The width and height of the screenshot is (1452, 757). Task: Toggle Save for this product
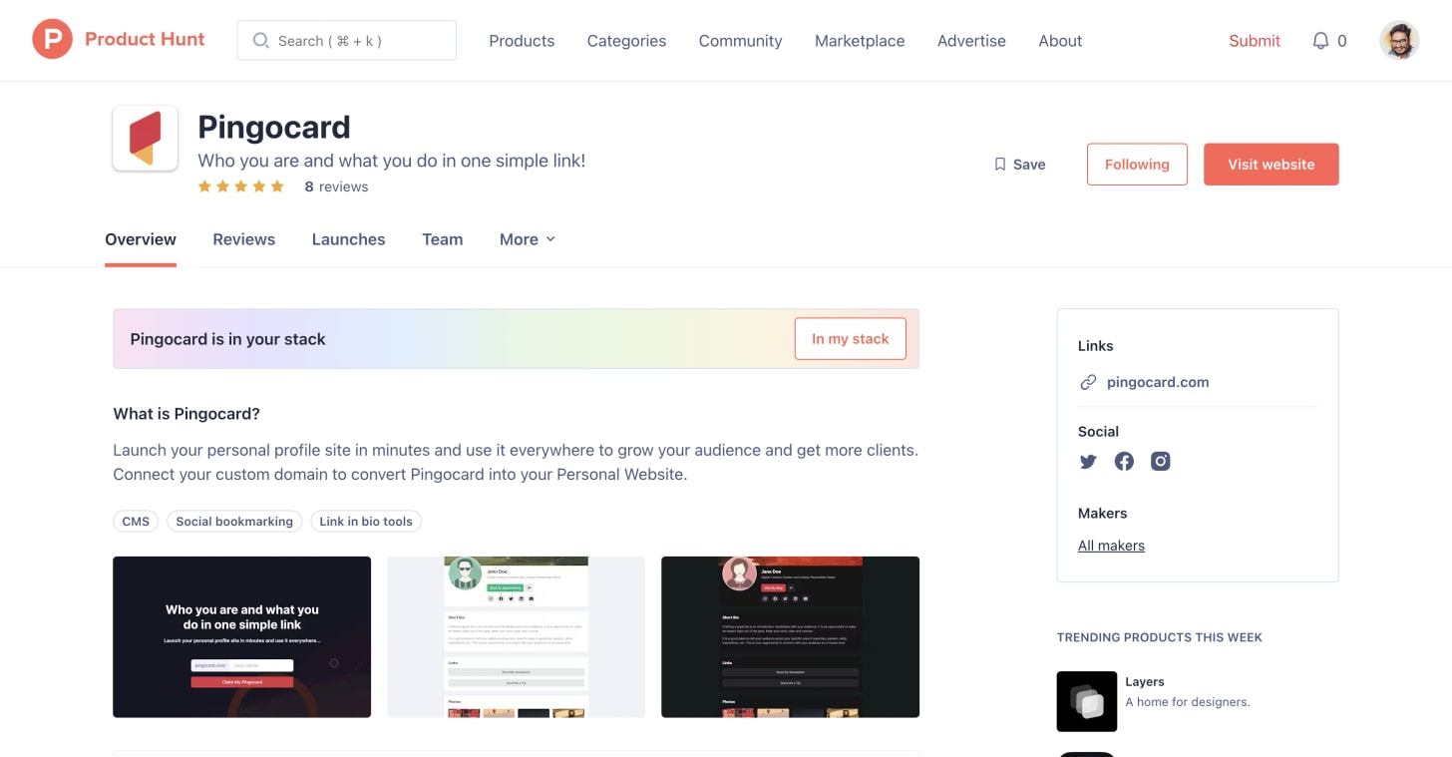[x=1019, y=164]
